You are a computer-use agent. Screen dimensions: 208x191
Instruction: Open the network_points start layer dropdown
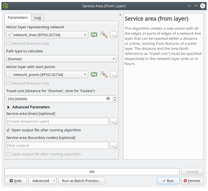[x=47, y=74]
